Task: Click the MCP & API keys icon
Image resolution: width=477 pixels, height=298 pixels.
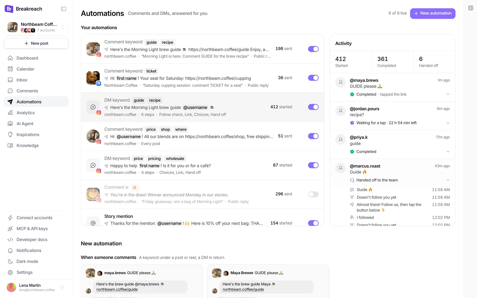Action: [10, 229]
